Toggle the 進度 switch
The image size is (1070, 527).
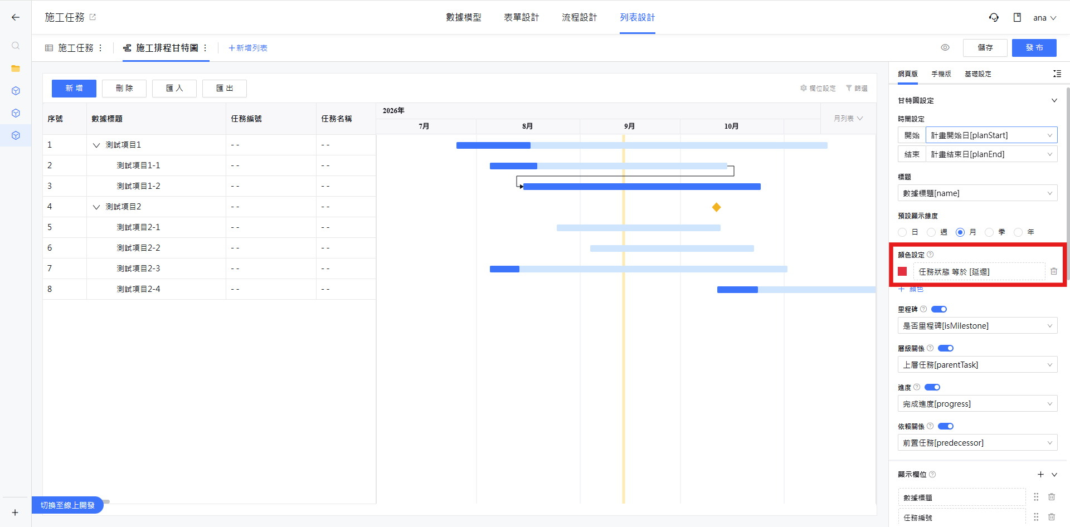pos(932,387)
